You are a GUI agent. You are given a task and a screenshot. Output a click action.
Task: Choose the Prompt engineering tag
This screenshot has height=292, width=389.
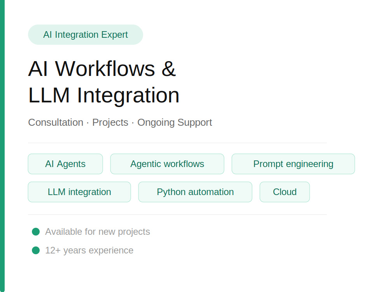coord(293,164)
